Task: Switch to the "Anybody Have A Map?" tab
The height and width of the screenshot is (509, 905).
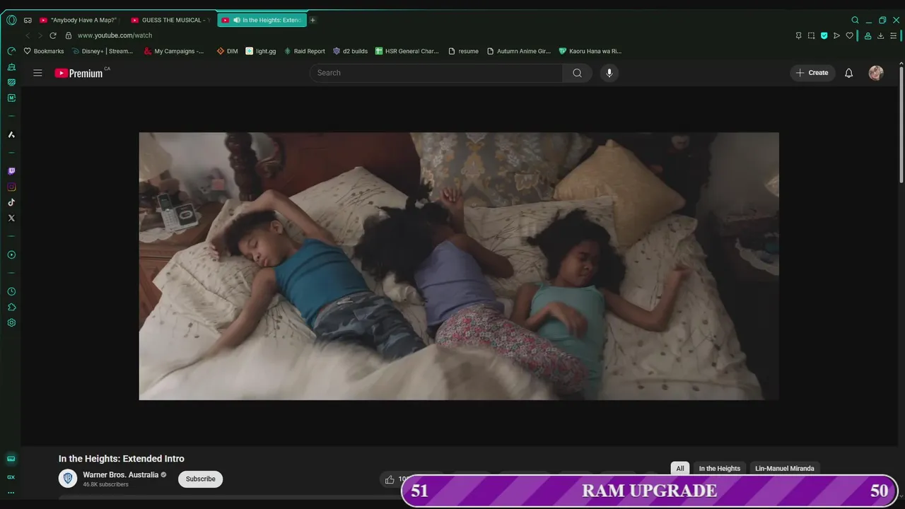Action: coord(79,20)
